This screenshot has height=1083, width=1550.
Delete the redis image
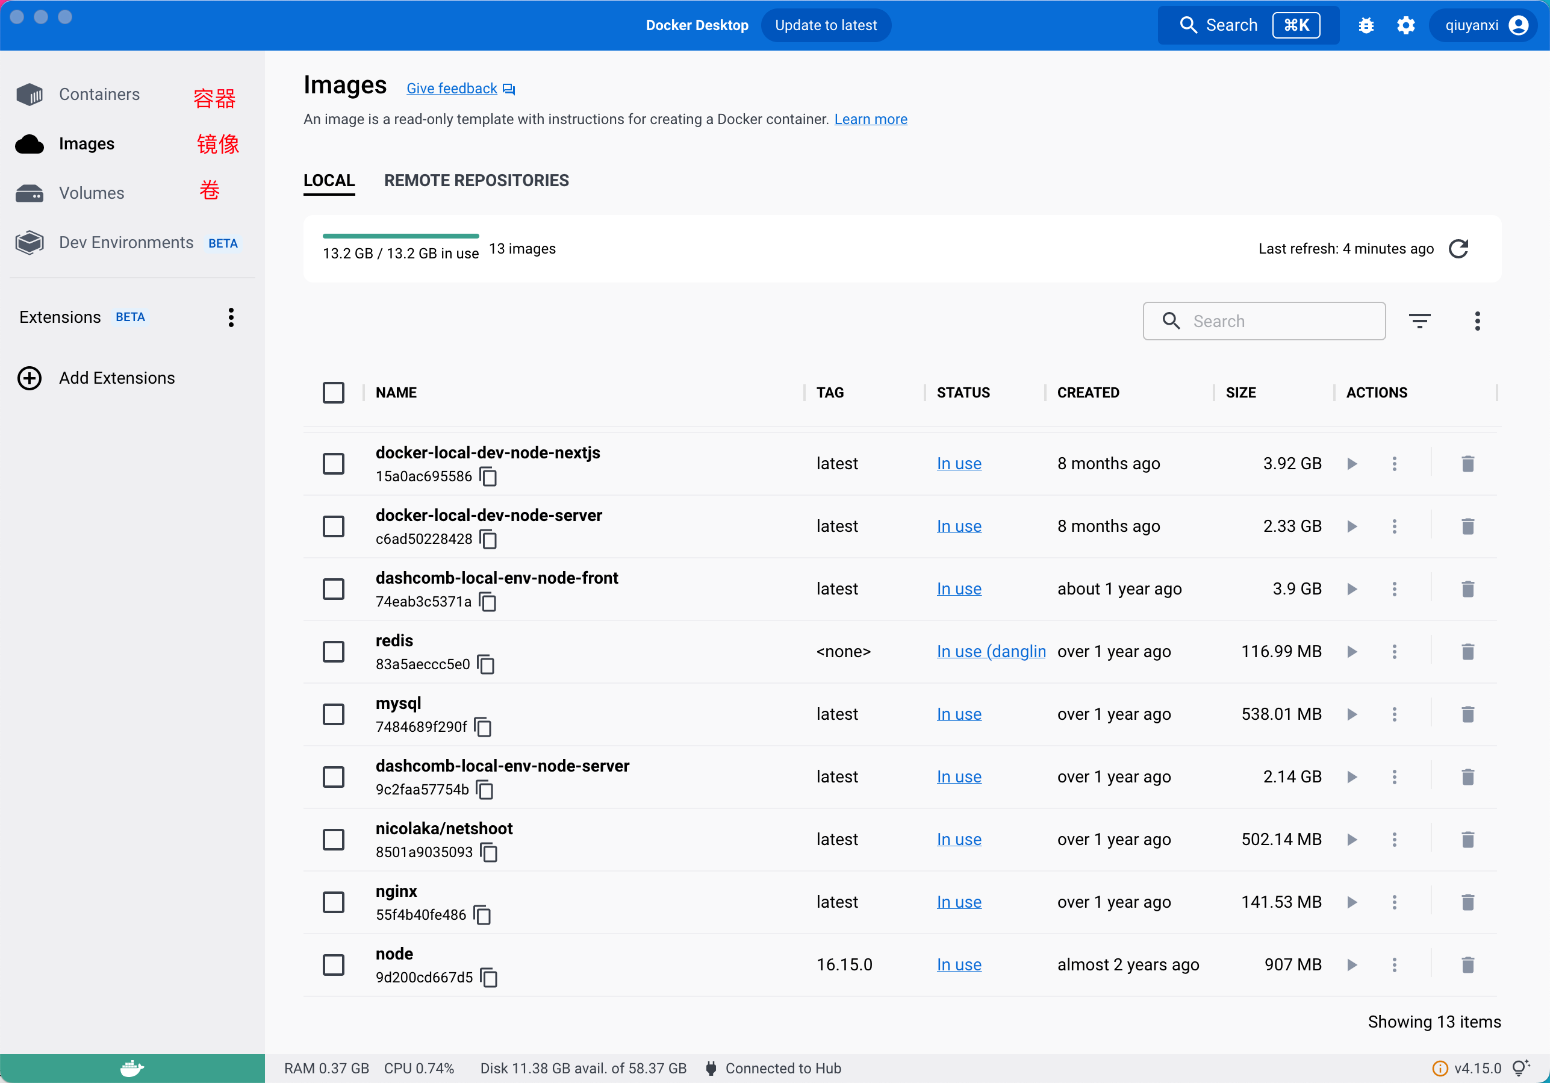1468,652
